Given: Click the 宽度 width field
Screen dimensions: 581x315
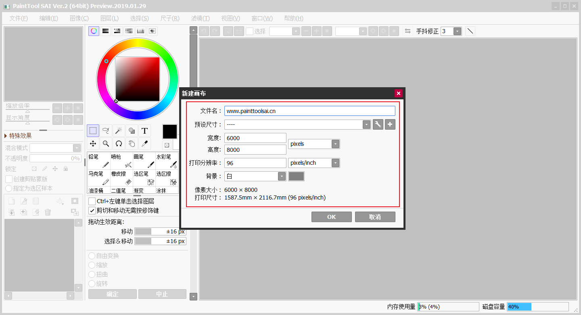Looking at the screenshot, I should tap(255, 138).
